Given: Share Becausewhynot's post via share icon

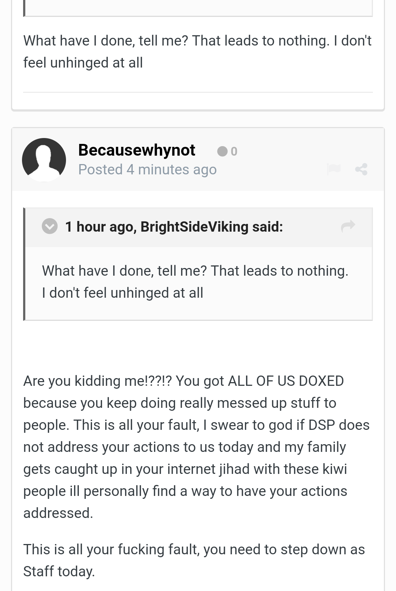Looking at the screenshot, I should (361, 169).
